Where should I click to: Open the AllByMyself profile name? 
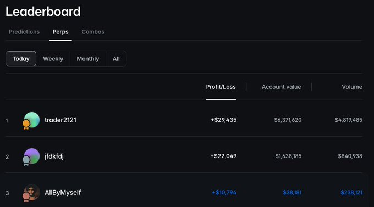tap(63, 193)
